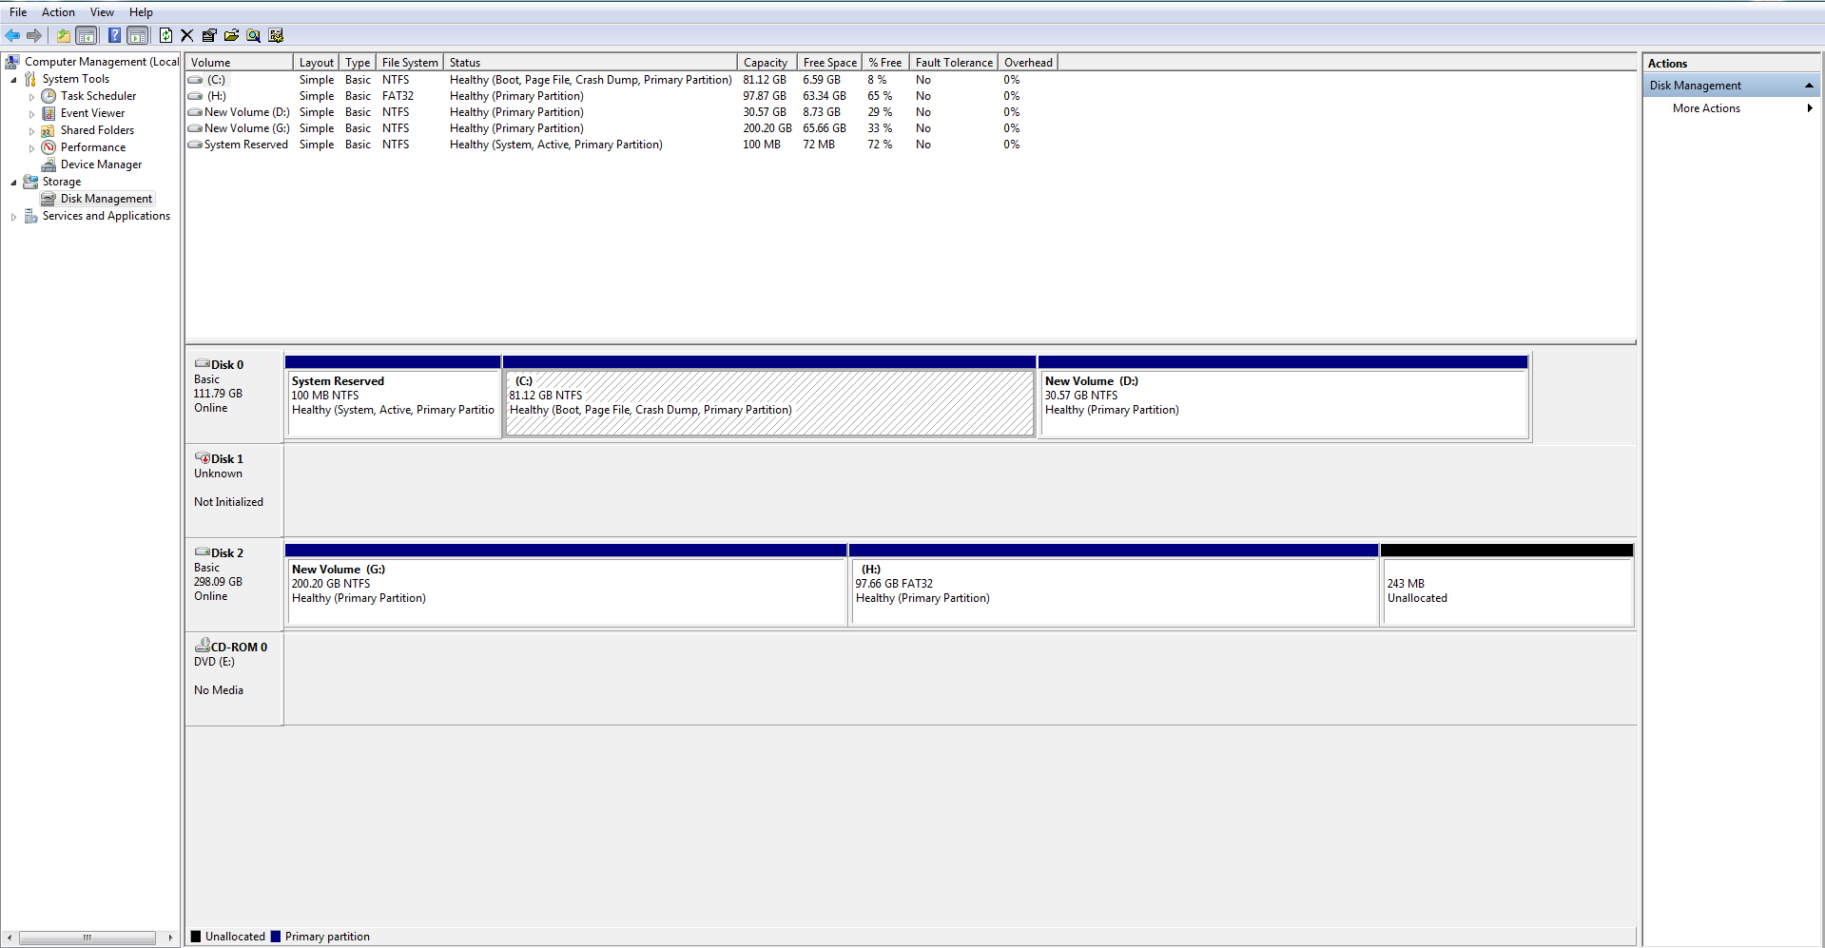Screen dimensions: 1825x948
Task: Click the Unallocated black legend swatch
Action: pyautogui.click(x=196, y=937)
